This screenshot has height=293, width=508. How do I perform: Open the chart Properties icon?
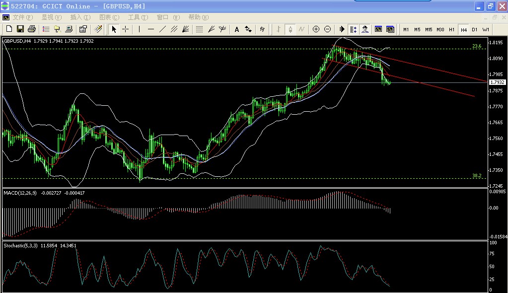click(83, 29)
